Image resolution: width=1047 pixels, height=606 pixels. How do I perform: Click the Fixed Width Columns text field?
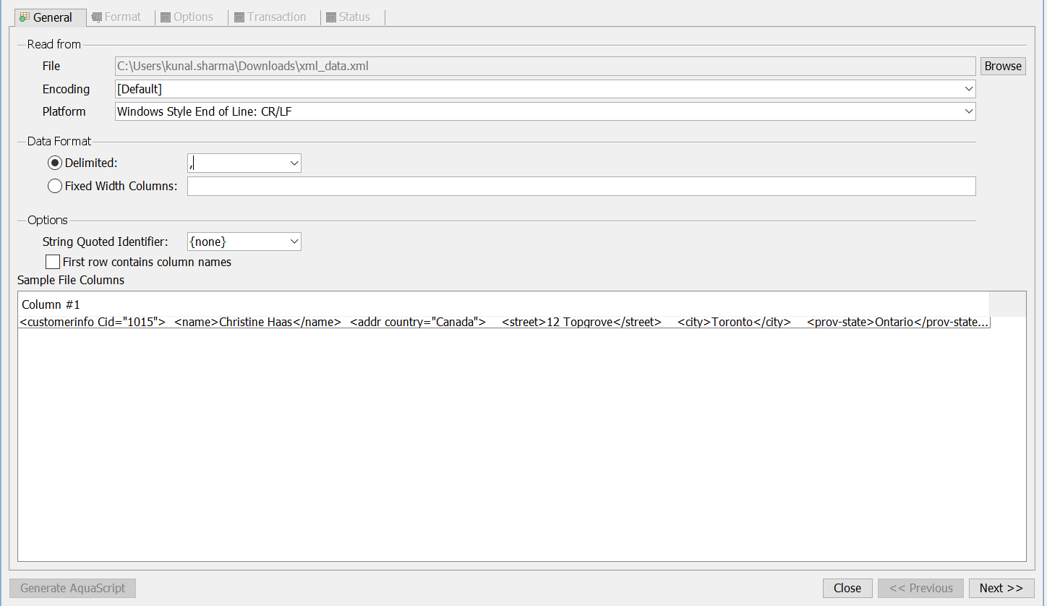[581, 186]
